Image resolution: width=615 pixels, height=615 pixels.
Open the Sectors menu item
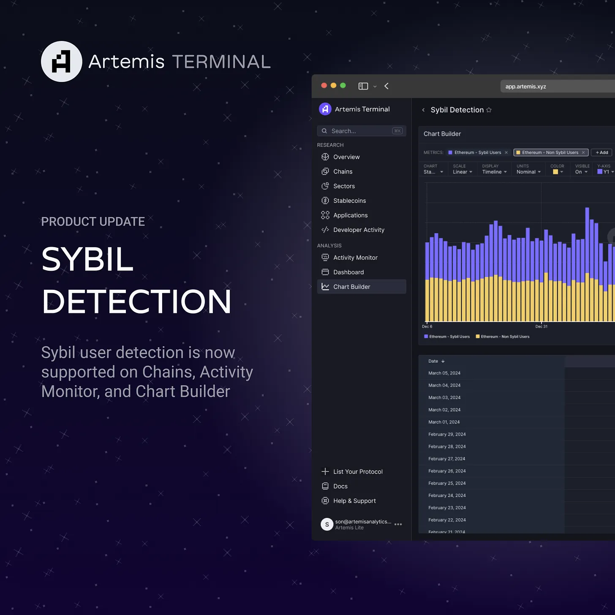click(344, 186)
